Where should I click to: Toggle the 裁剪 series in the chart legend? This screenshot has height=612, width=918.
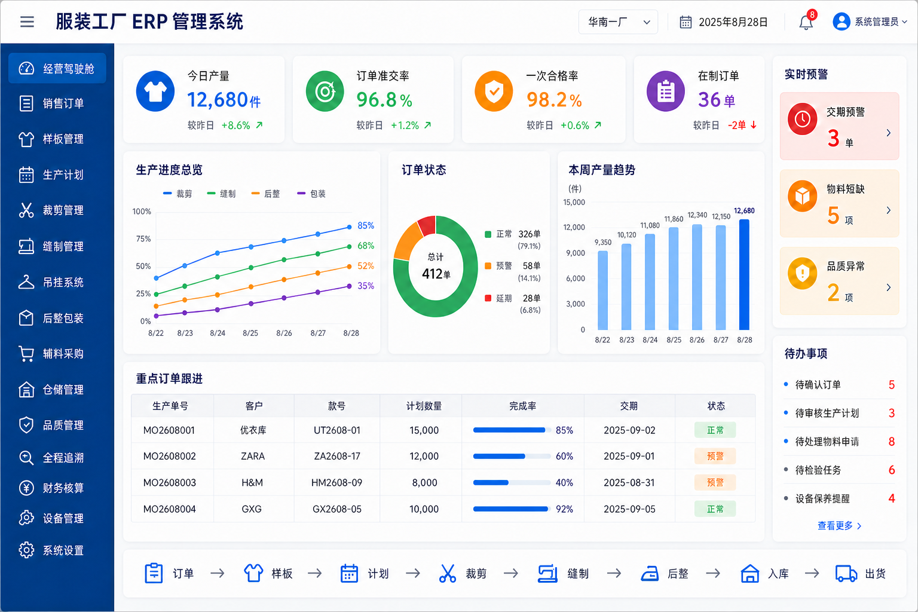point(178,194)
